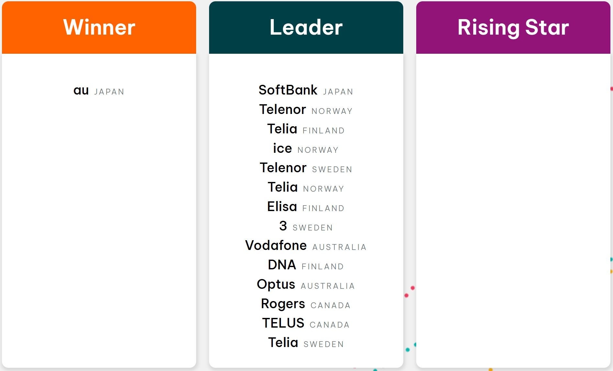613x371 pixels.
Task: Open the Rising Star category header
Action: [513, 27]
